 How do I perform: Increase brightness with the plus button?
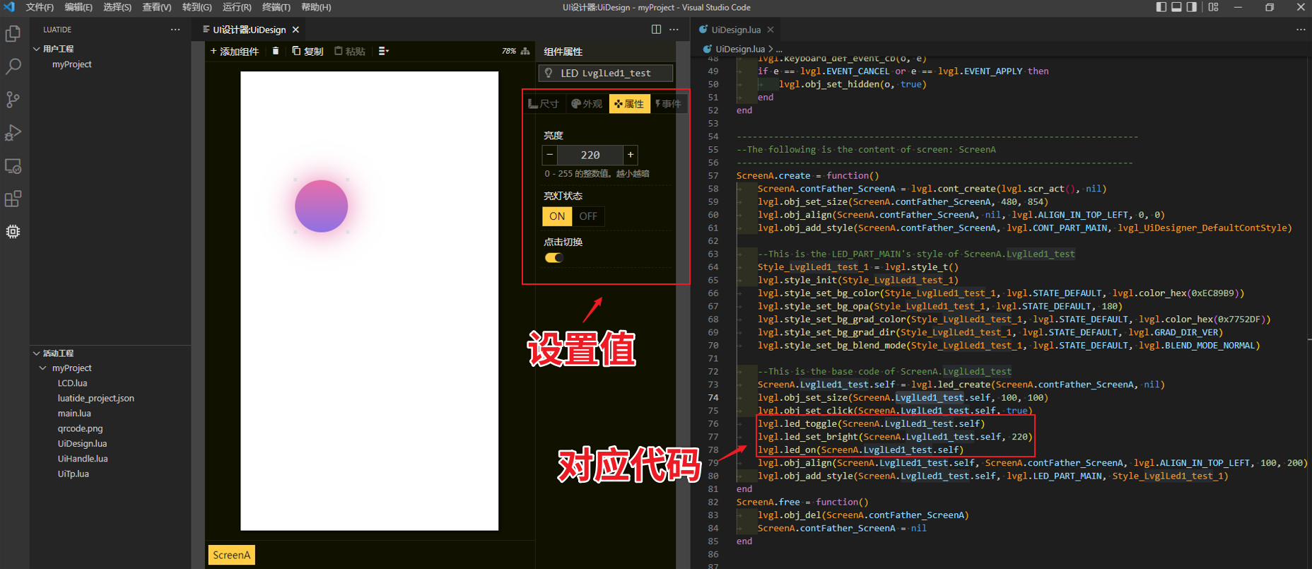point(631,155)
